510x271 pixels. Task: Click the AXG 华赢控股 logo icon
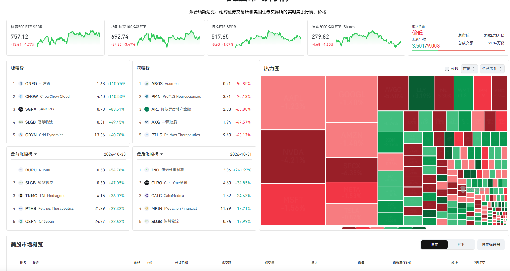click(147, 122)
